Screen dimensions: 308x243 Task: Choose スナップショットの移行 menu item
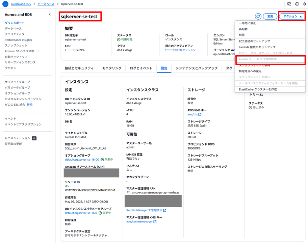[x=270, y=77]
